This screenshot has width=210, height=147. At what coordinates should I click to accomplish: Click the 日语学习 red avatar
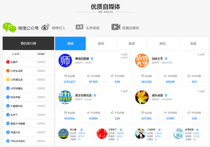click(102, 134)
